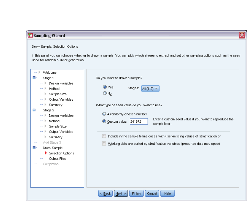Select the Stage 1 tree label

point(48,78)
